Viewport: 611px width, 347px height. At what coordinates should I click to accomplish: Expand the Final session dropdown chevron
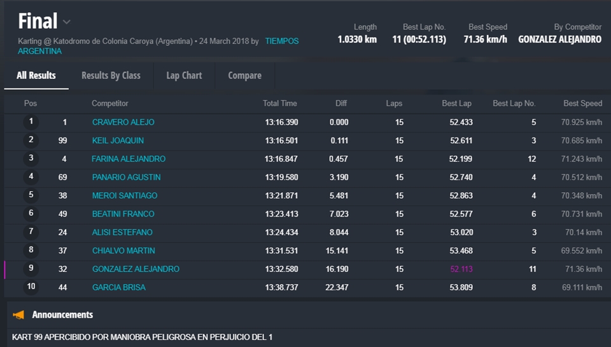click(x=67, y=22)
